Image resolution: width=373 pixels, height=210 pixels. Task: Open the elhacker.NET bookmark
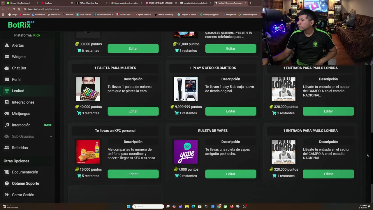pos(54,14)
